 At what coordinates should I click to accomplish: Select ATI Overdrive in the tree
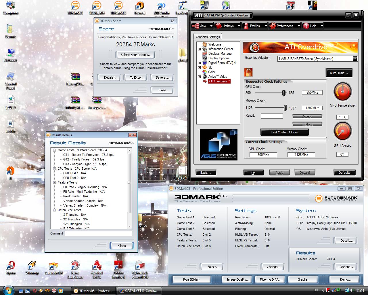pos(219,81)
